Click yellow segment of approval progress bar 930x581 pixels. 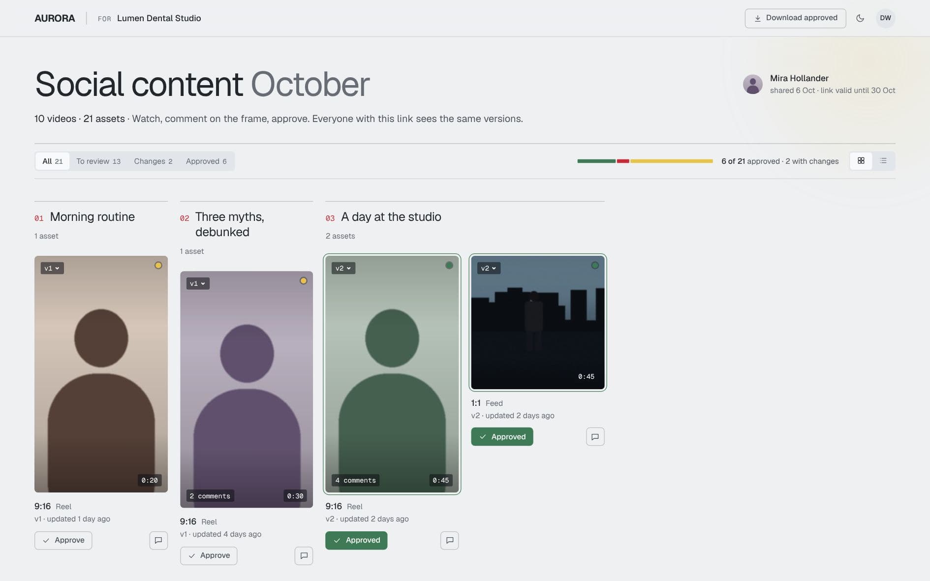[x=672, y=161]
